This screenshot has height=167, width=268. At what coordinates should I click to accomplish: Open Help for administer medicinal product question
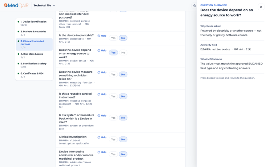pos(102,152)
